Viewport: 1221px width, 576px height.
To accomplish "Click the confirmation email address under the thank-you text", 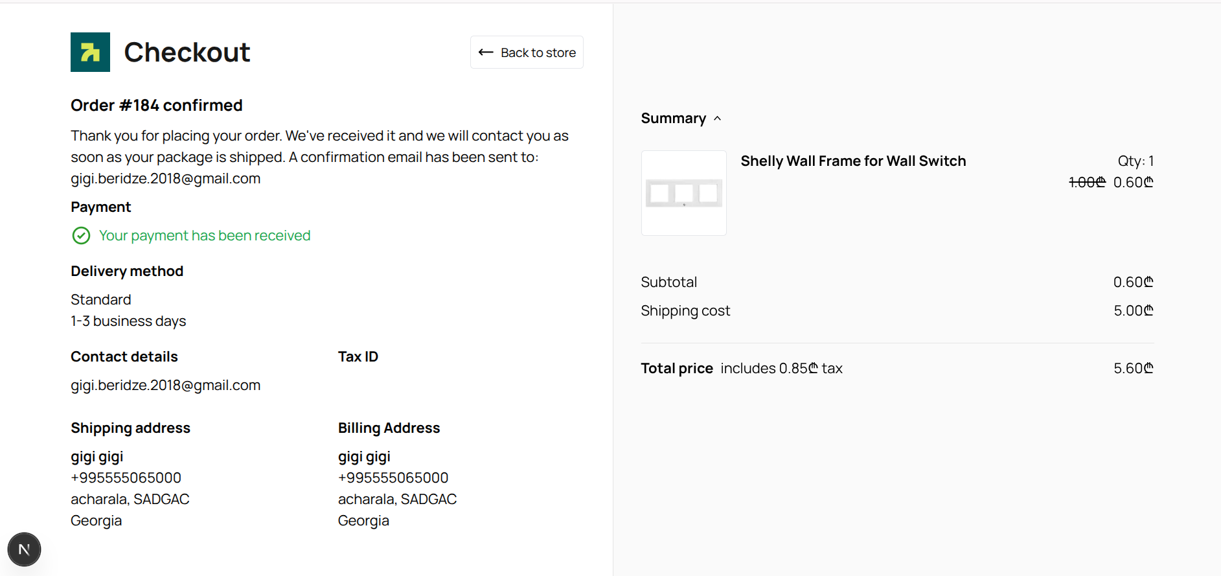I will coord(165,179).
